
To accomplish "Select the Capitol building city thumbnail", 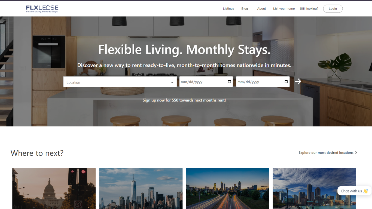I will 54,188.
